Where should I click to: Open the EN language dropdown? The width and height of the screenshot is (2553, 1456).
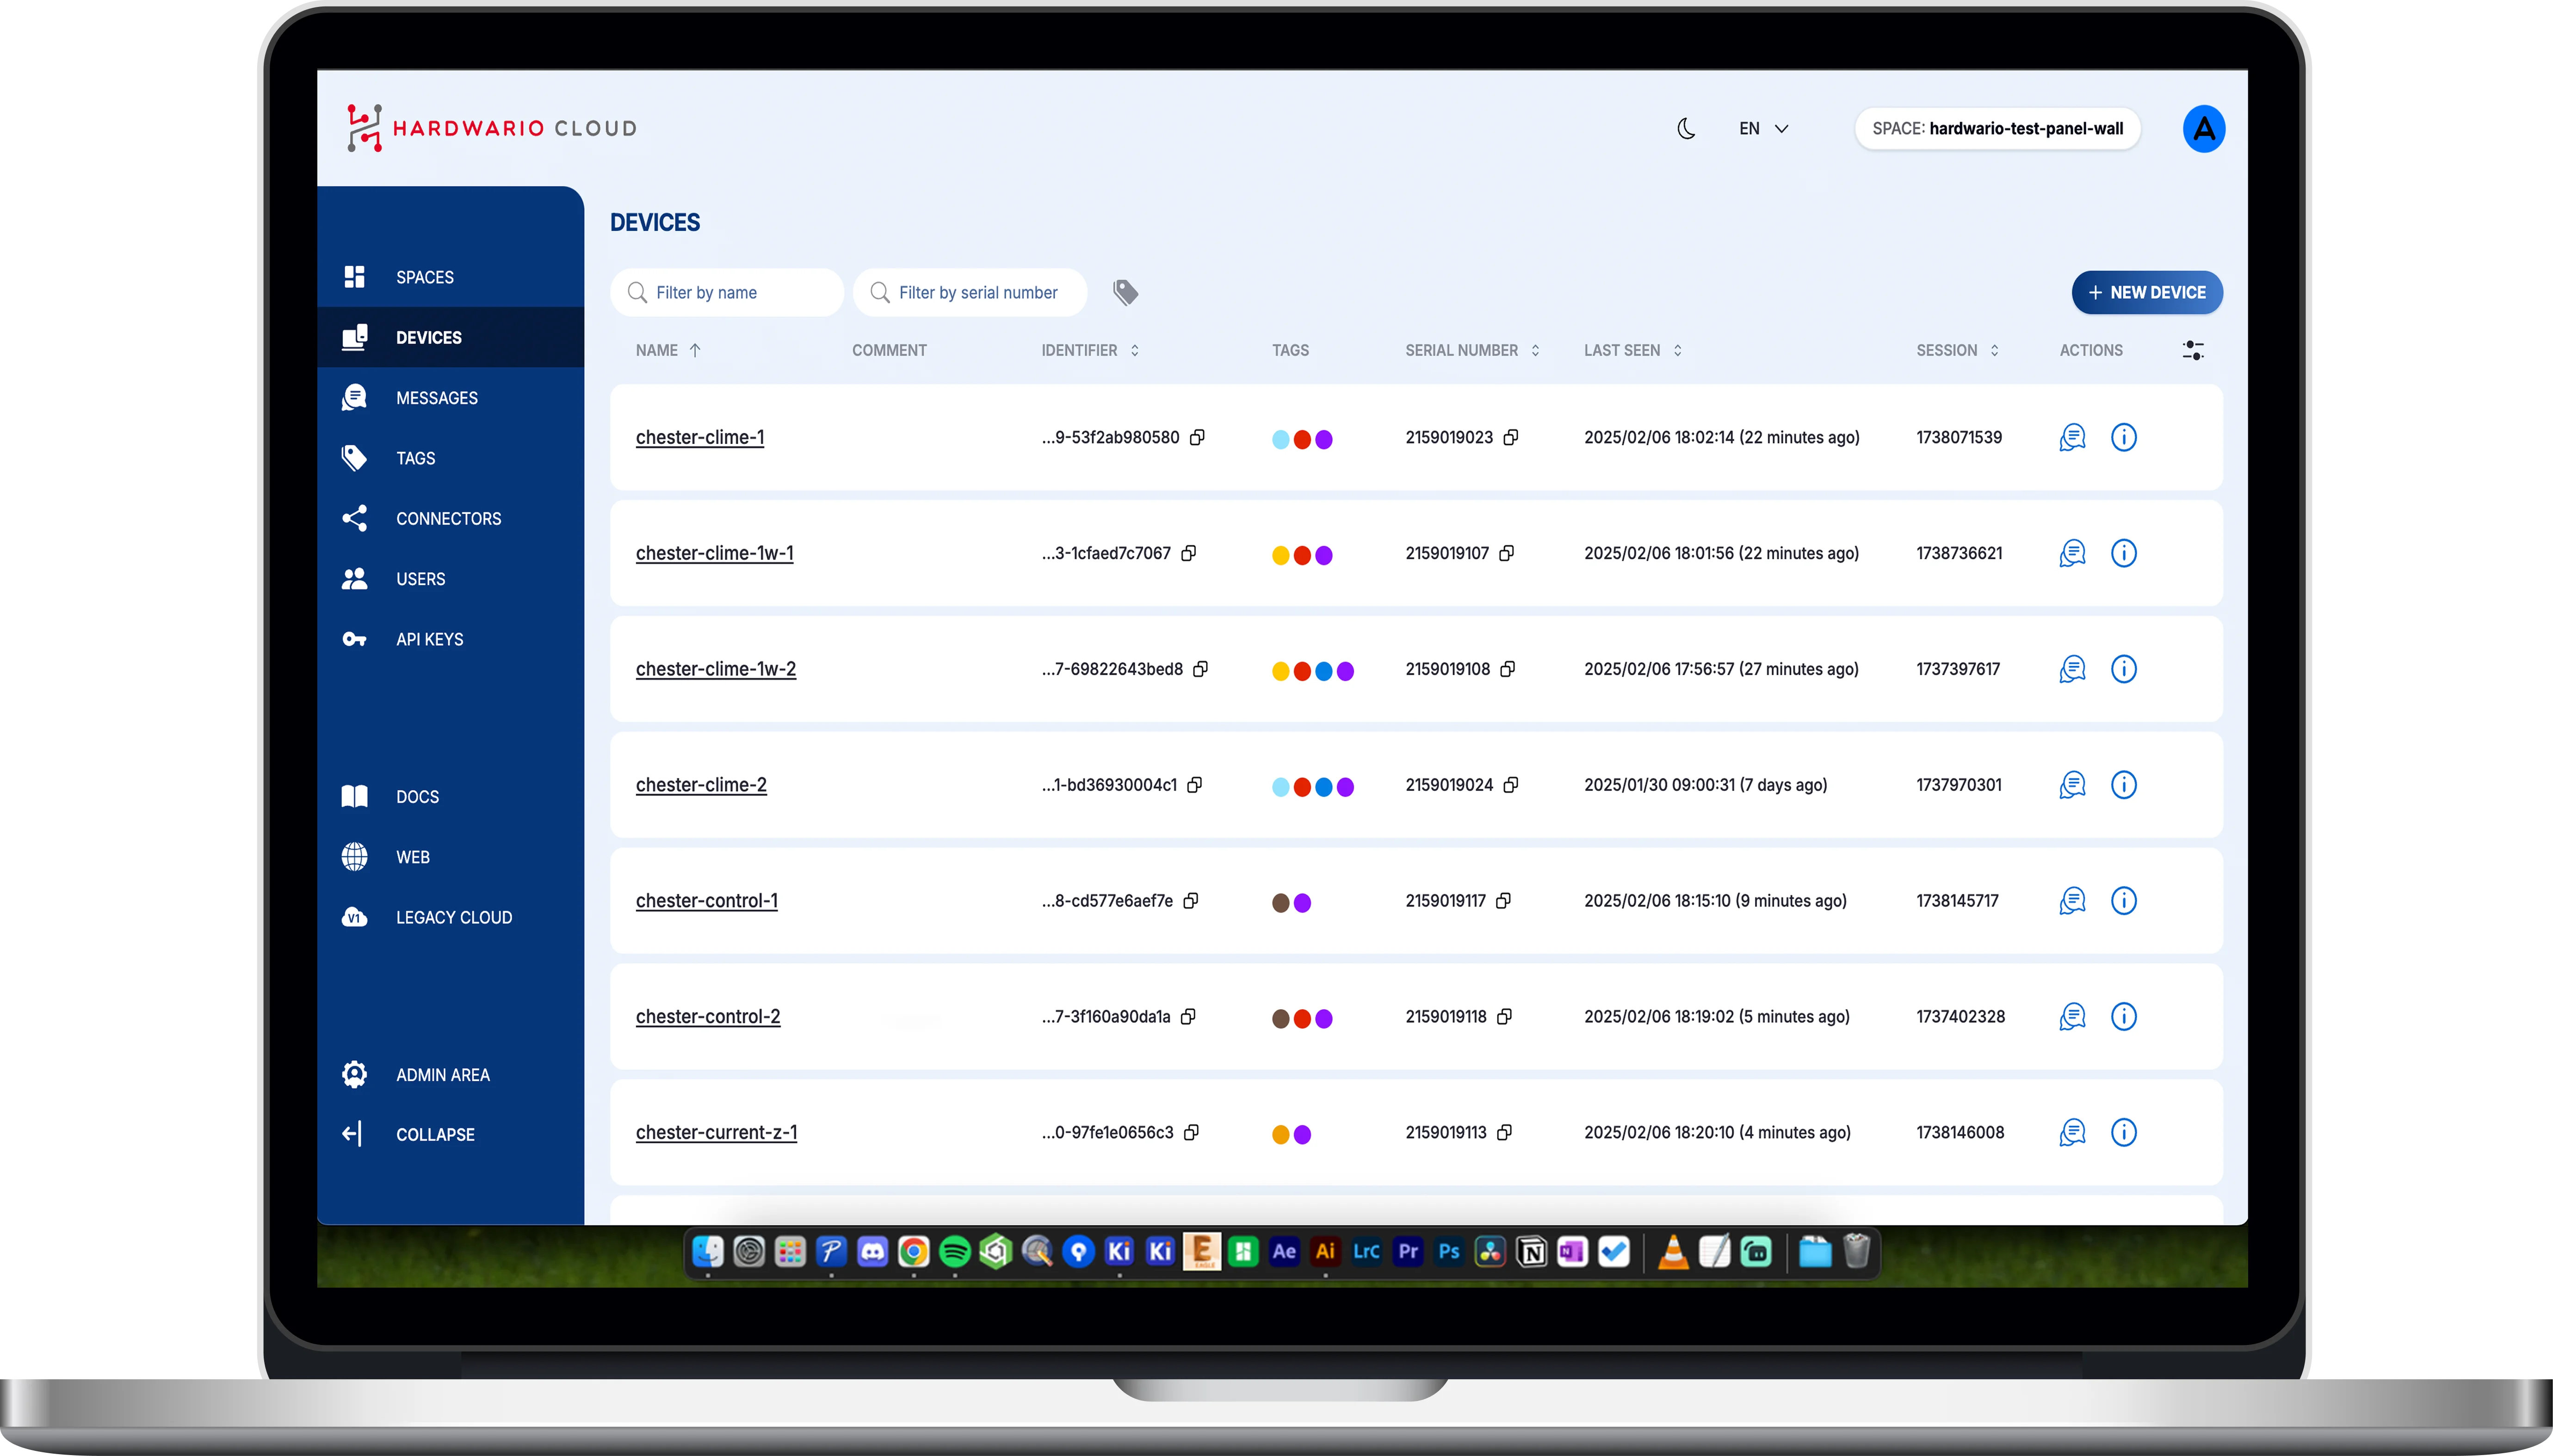(x=1763, y=129)
